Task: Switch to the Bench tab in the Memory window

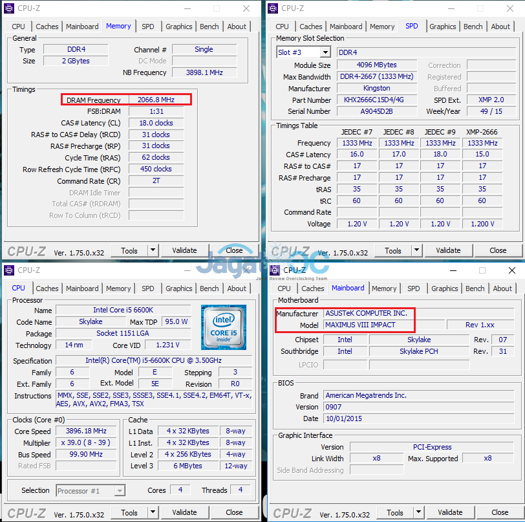Action: pyautogui.click(x=209, y=27)
